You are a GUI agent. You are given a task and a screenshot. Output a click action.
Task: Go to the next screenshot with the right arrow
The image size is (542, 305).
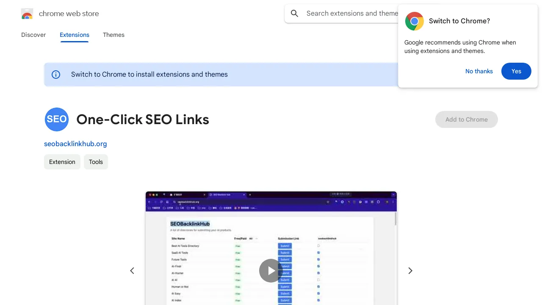(x=410, y=271)
